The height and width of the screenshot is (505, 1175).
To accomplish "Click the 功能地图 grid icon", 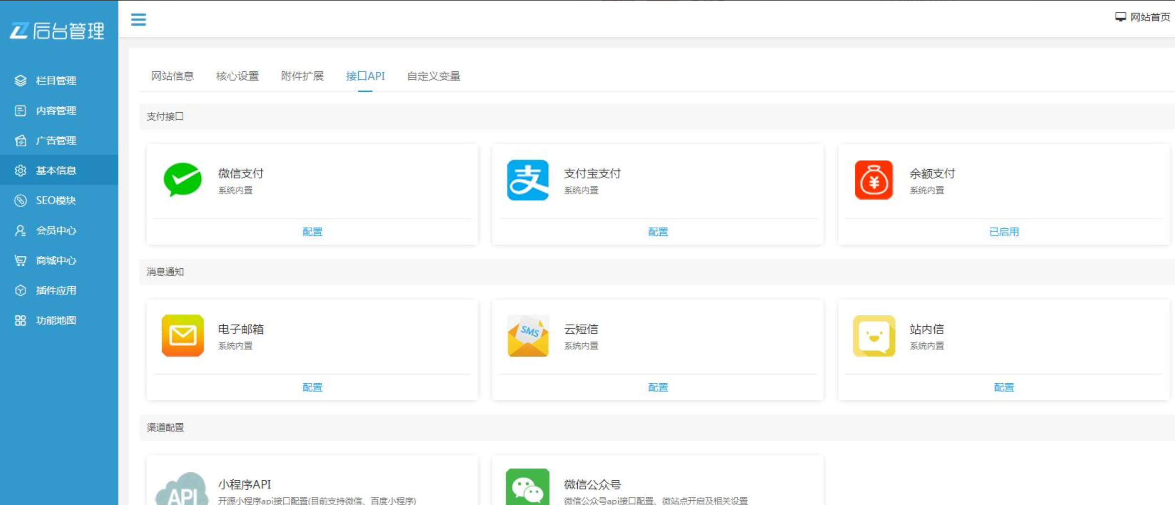I will coord(20,320).
